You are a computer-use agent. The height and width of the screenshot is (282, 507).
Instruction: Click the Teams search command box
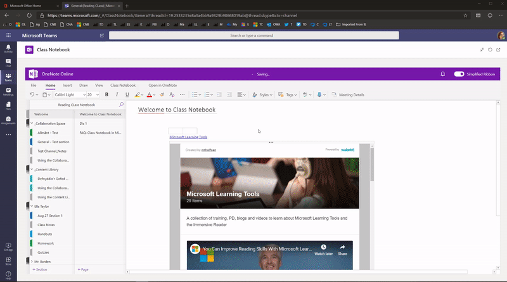[x=254, y=35]
